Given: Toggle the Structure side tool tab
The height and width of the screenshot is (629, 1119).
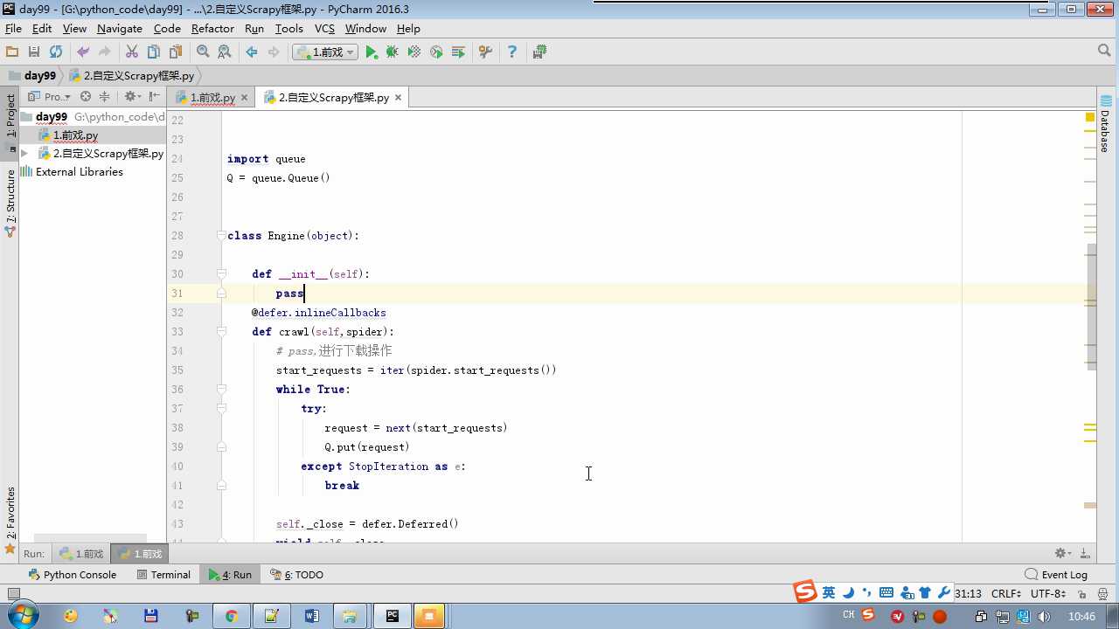Looking at the screenshot, I should tap(10, 202).
